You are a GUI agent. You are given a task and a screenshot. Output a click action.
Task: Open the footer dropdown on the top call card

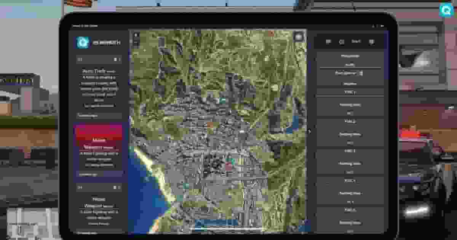[x=99, y=115]
